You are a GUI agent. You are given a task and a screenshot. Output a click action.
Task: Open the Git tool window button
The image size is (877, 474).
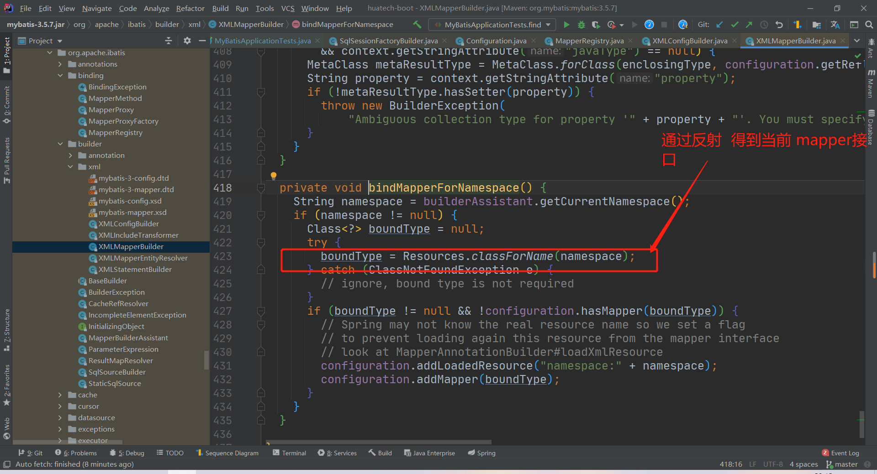(x=30, y=453)
